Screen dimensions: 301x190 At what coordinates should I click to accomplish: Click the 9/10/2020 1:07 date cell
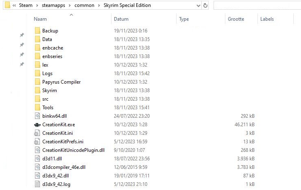(x=129, y=150)
